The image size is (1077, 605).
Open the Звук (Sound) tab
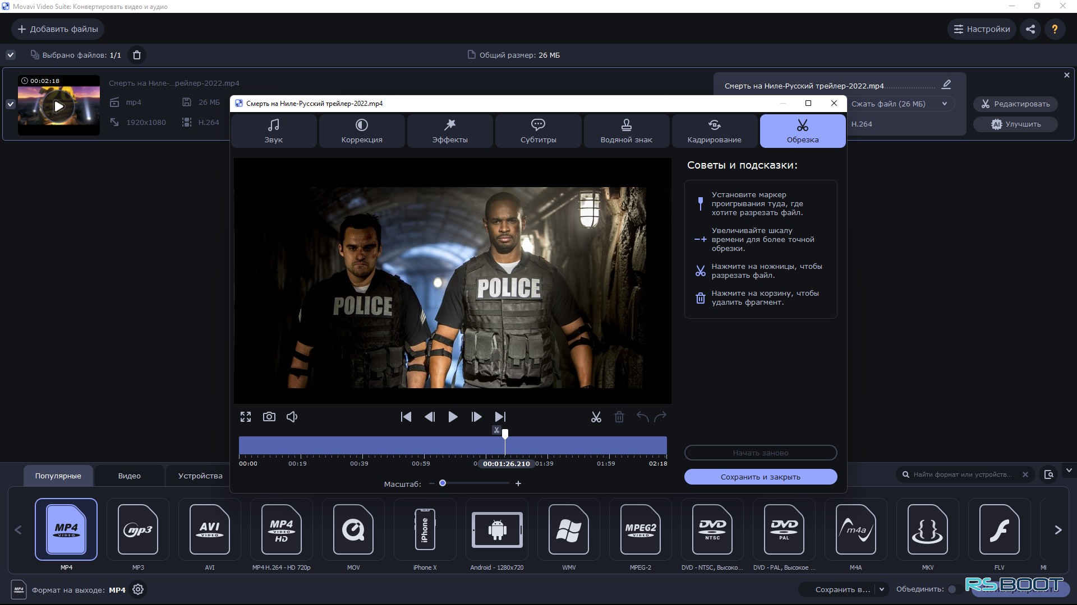274,131
